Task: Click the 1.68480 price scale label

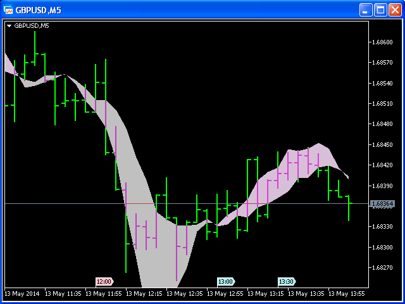Action: click(x=382, y=124)
